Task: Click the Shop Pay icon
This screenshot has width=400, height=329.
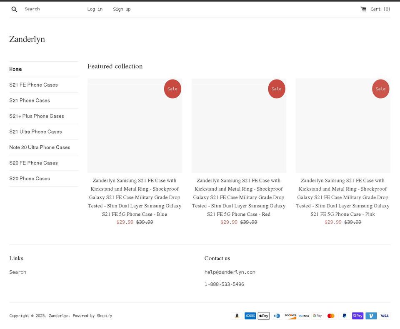Action: 357,316
